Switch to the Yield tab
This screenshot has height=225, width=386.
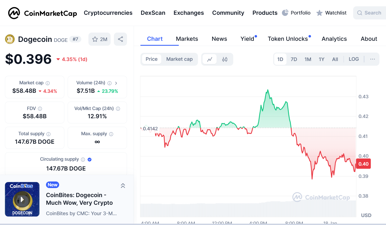click(x=247, y=39)
